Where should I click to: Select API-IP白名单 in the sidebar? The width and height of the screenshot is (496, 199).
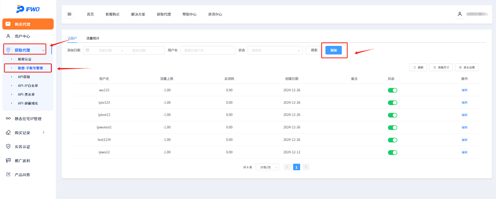click(28, 86)
